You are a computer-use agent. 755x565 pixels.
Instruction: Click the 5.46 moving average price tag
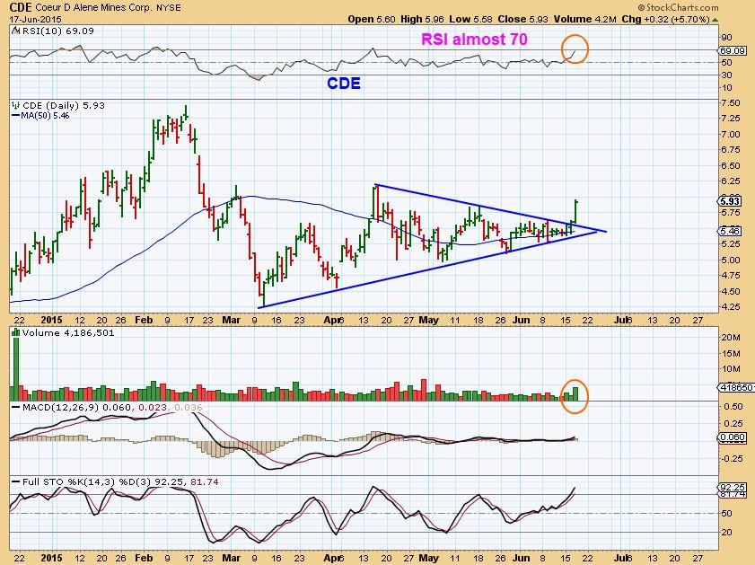coord(731,231)
